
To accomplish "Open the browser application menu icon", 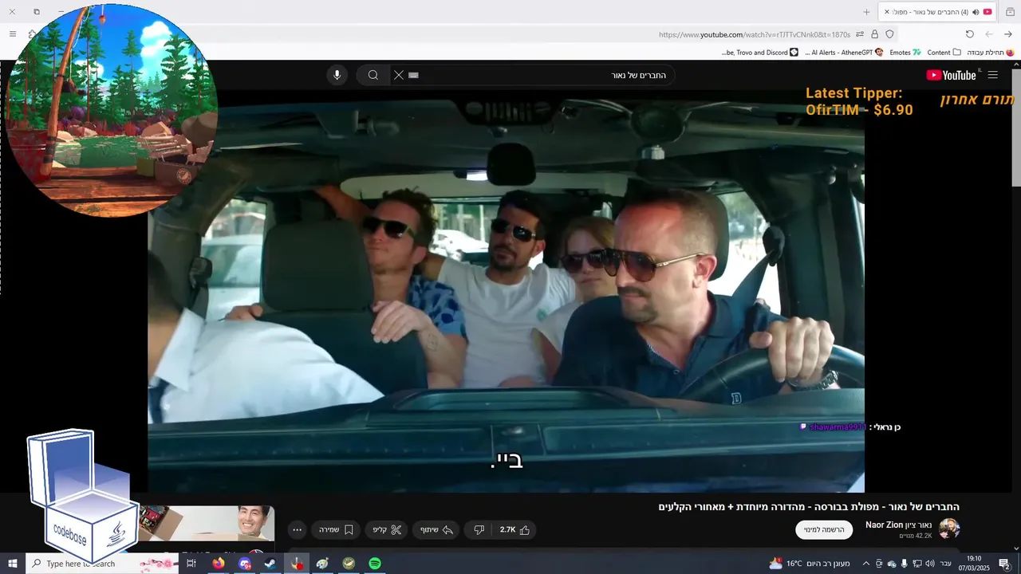I will 12,34.
